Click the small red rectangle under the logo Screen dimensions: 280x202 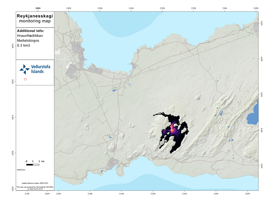25,79
